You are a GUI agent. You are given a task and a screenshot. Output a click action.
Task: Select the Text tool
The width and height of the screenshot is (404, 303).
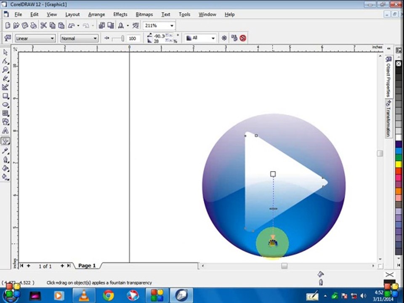click(x=5, y=131)
